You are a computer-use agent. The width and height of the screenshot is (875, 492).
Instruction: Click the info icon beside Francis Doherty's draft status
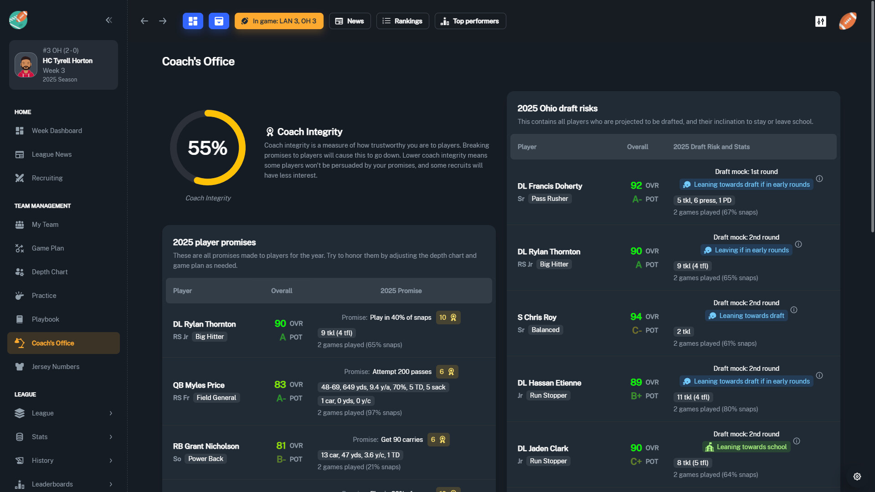818,179
